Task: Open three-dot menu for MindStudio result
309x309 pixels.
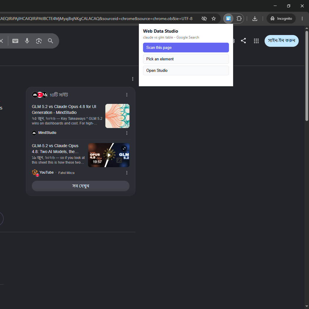Action: pyautogui.click(x=127, y=133)
